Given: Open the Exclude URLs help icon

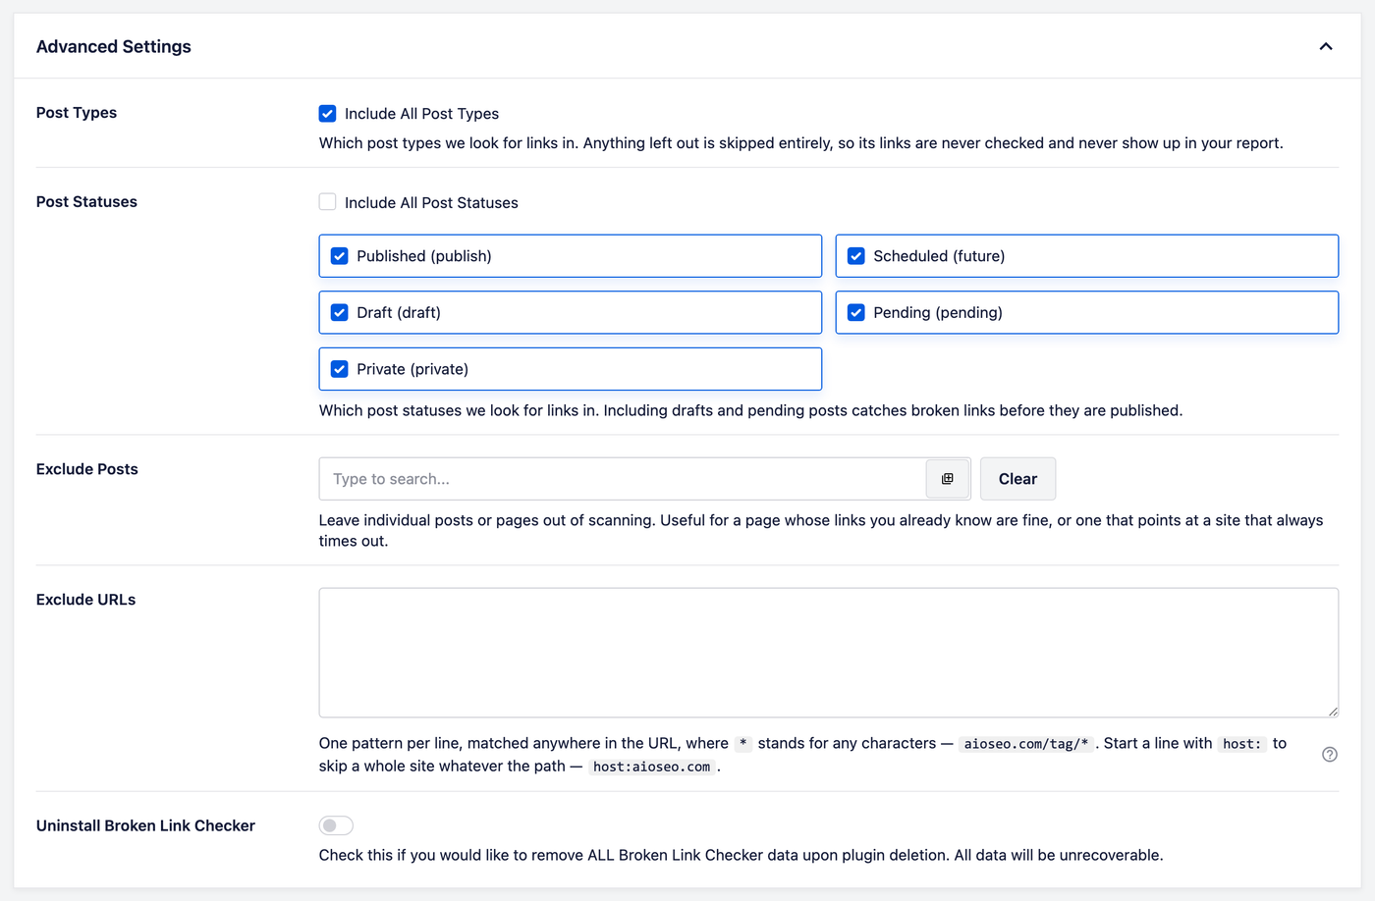Looking at the screenshot, I should (1330, 755).
